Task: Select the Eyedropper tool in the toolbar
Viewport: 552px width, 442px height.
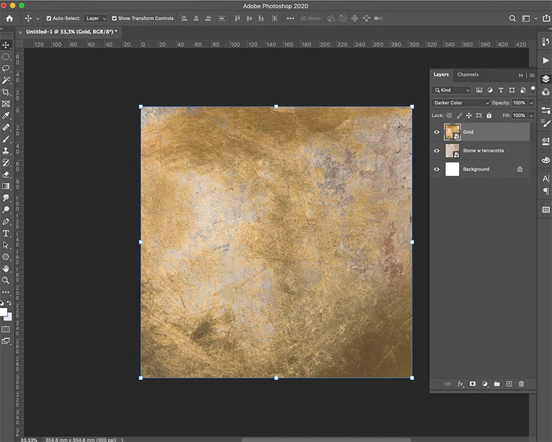Action: point(6,116)
